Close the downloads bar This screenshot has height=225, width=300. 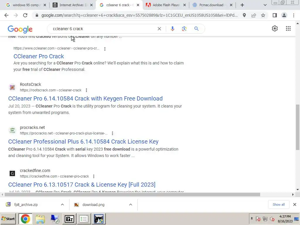295,204
